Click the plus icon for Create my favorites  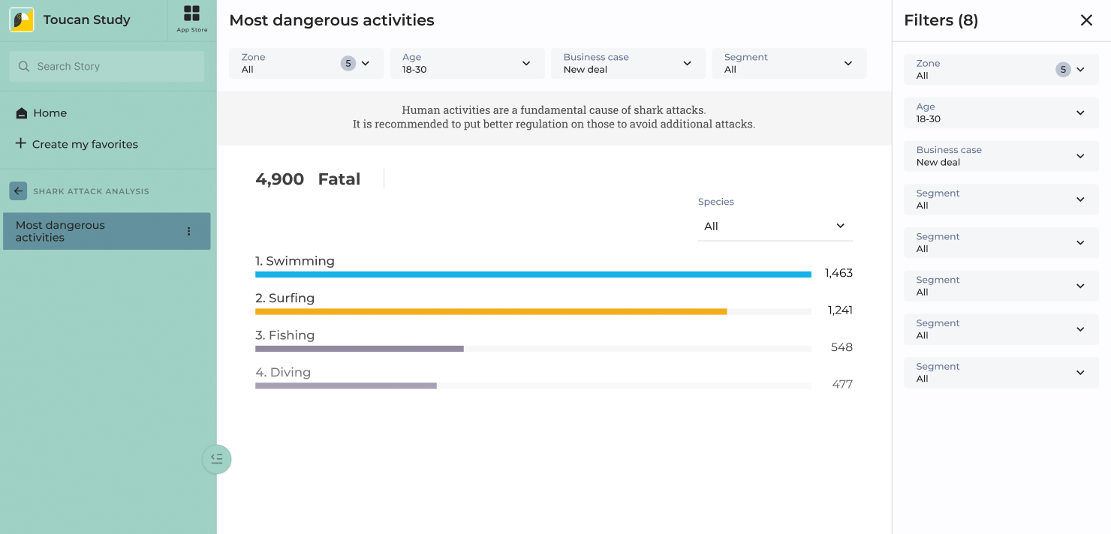[20, 143]
